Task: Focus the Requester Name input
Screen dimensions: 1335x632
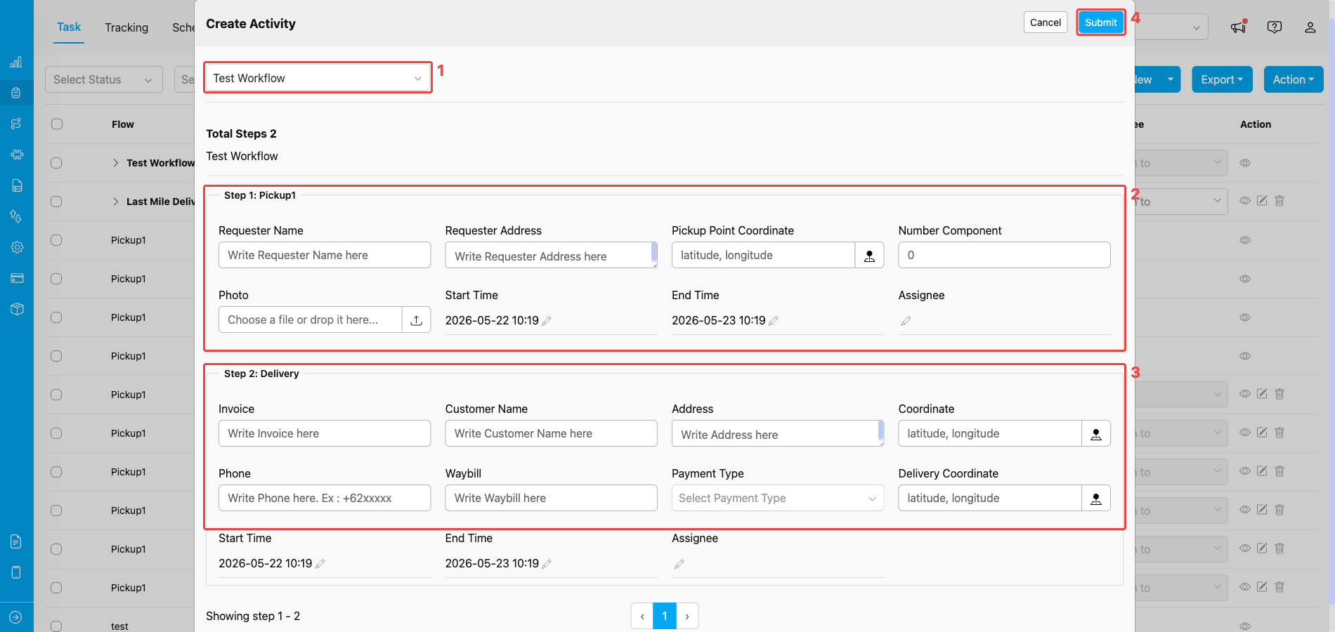Action: 325,256
